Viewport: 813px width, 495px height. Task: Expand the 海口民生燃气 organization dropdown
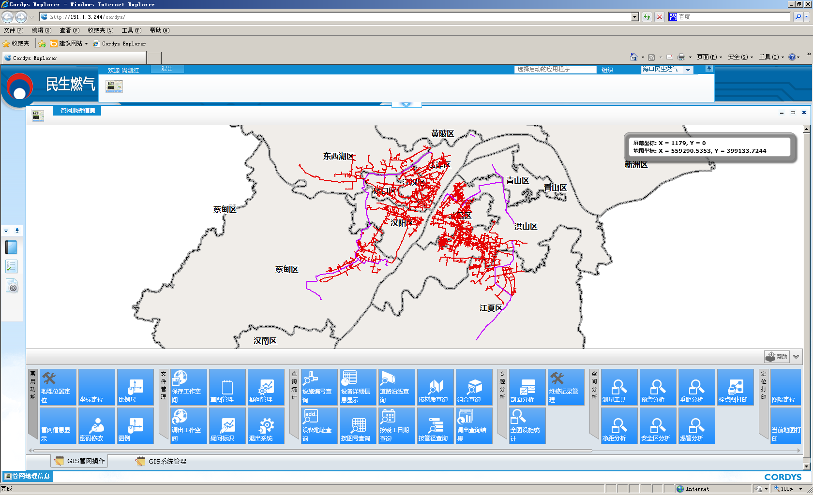(688, 70)
